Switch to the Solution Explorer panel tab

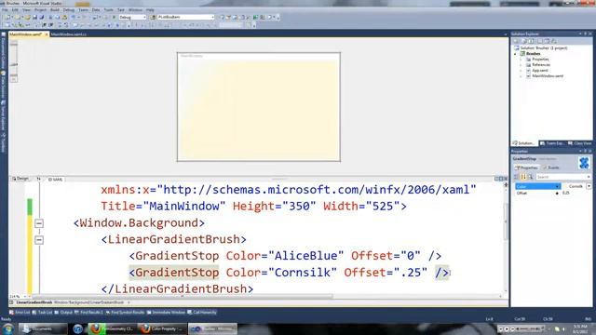coord(523,143)
